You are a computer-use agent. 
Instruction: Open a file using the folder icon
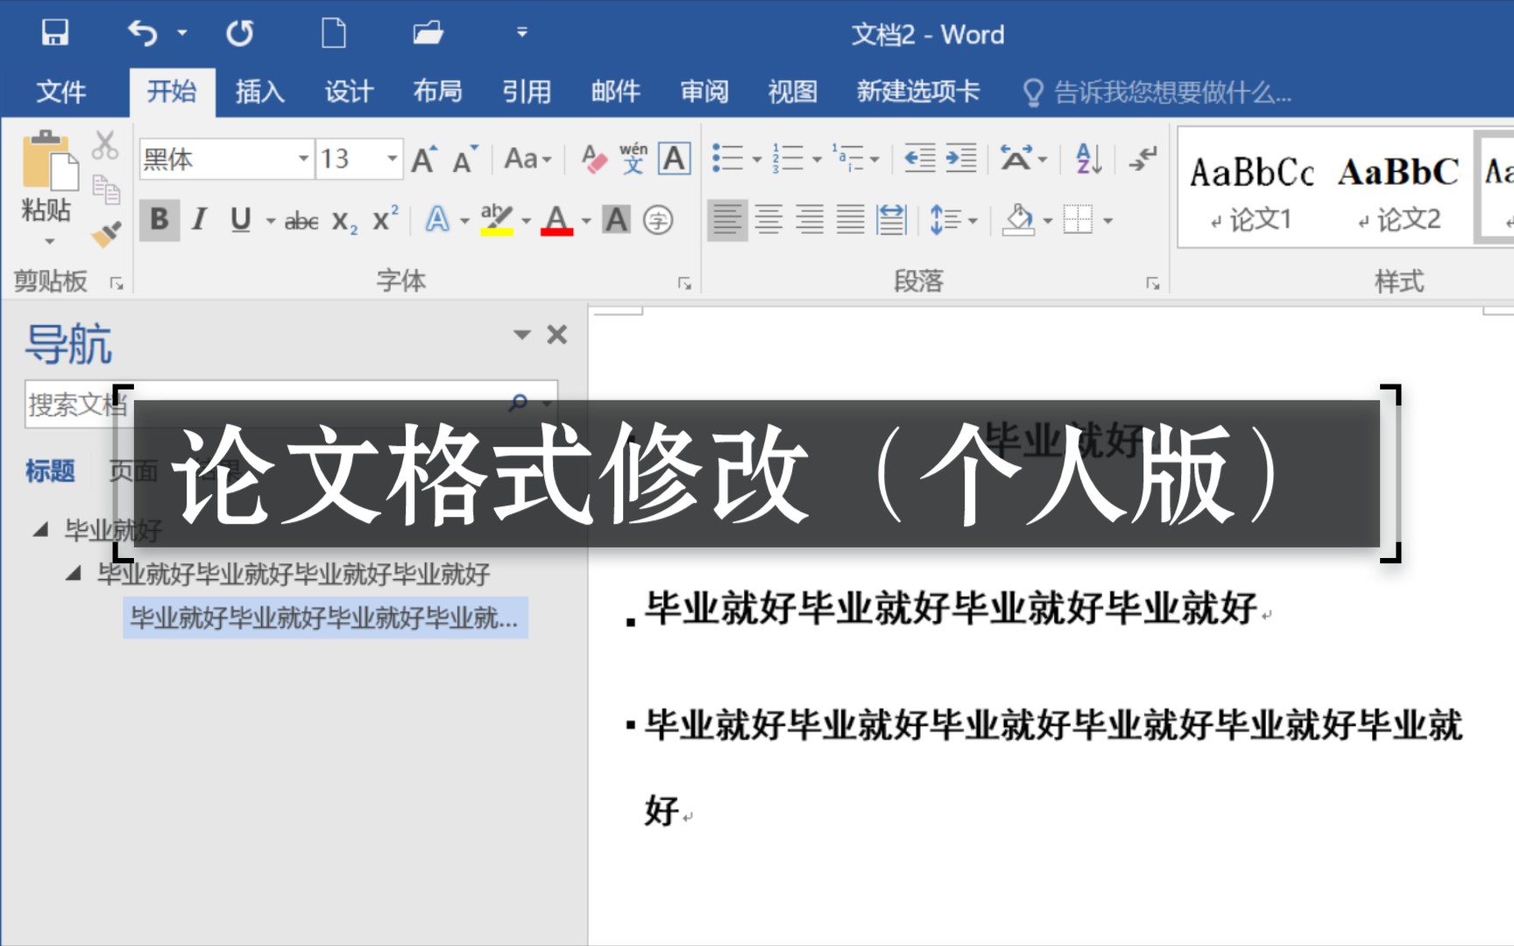pos(428,33)
